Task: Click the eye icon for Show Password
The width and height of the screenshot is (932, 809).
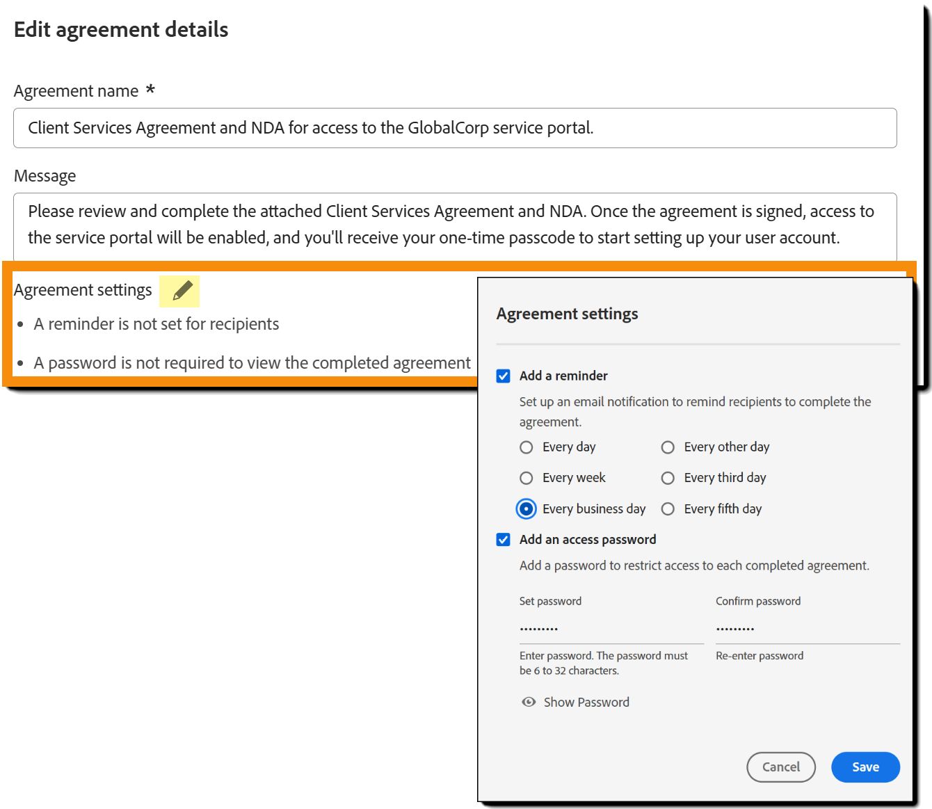Action: coord(529,702)
